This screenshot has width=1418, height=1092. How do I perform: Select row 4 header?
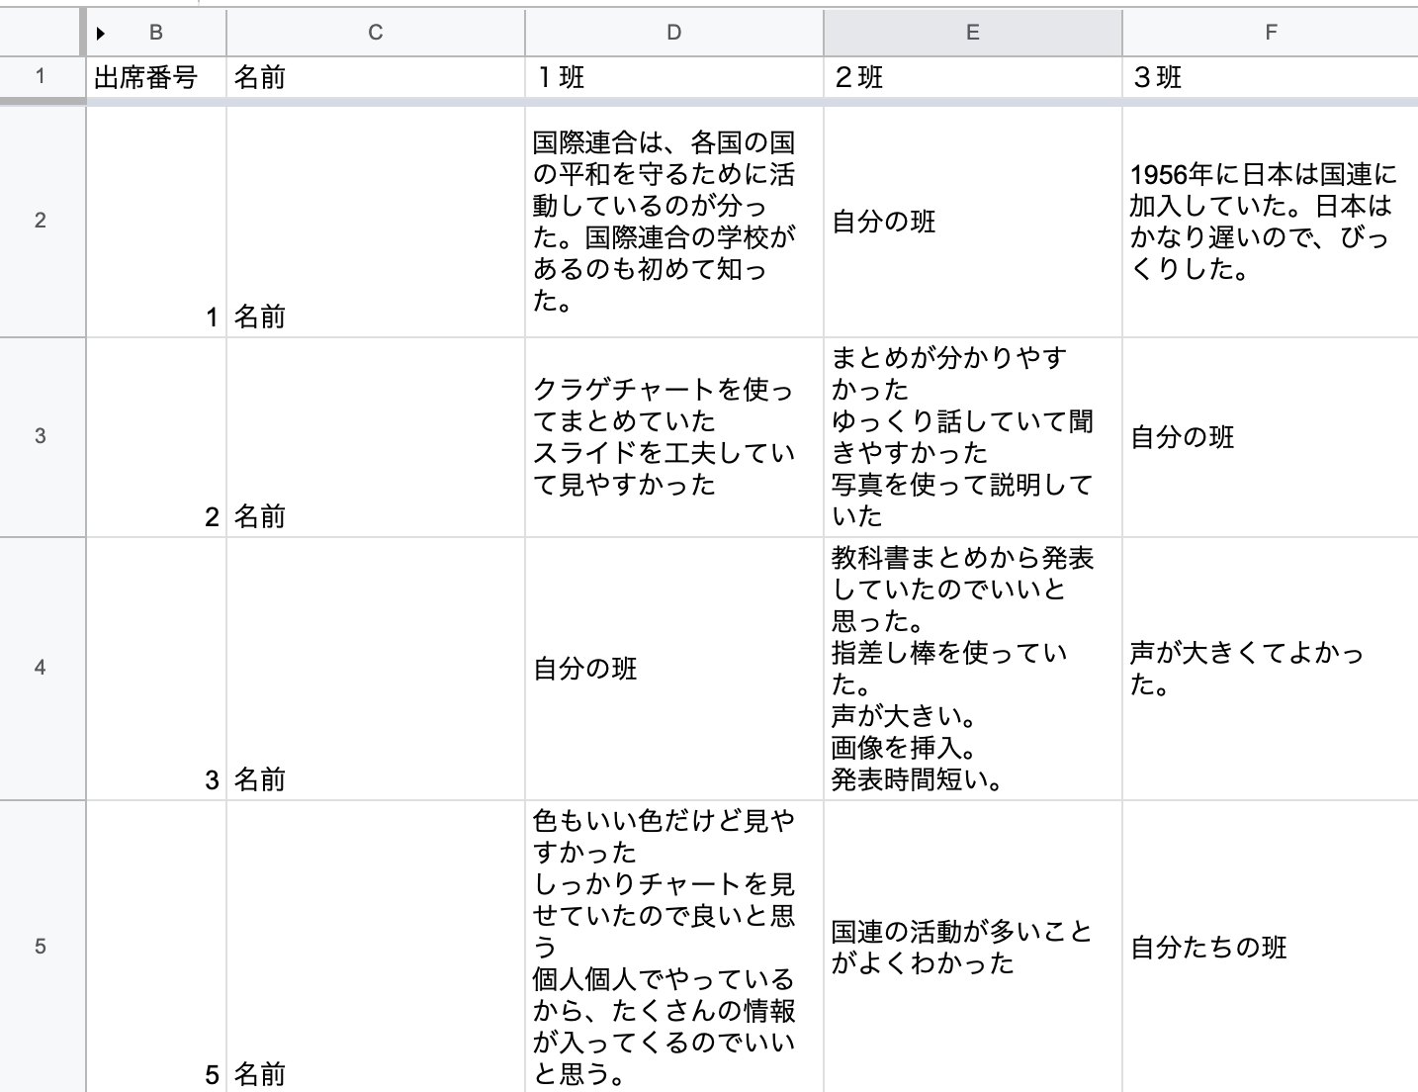pos(41,668)
